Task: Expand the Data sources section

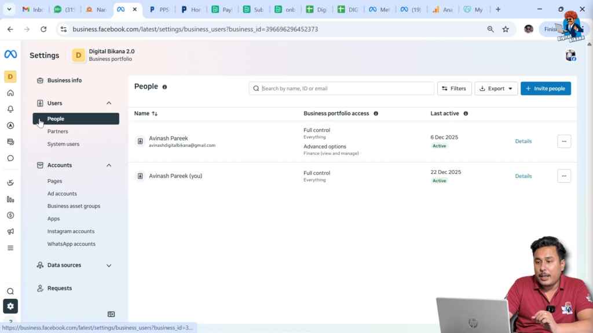Action: tap(109, 265)
